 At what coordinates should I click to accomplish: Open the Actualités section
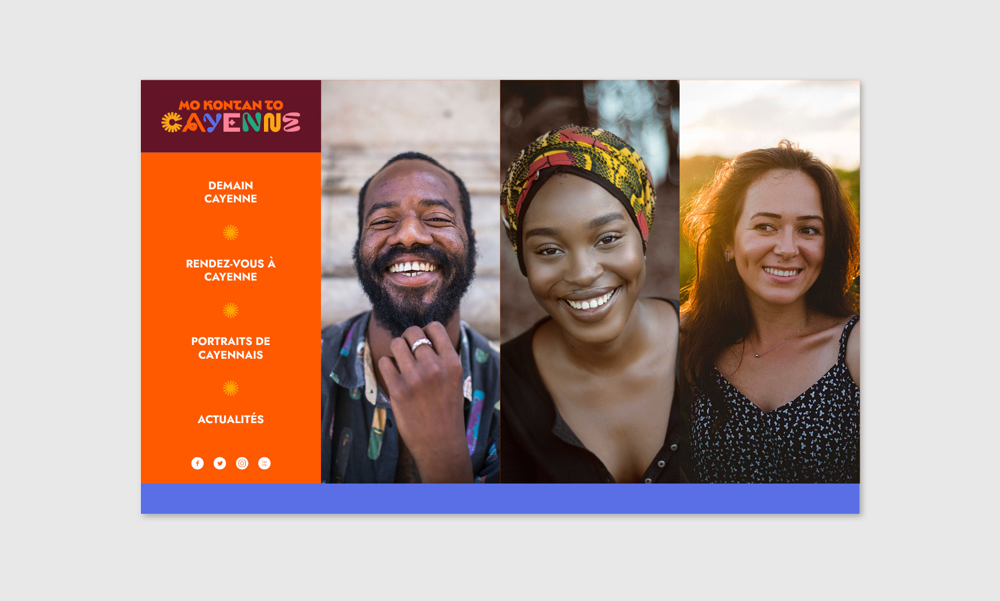230,419
